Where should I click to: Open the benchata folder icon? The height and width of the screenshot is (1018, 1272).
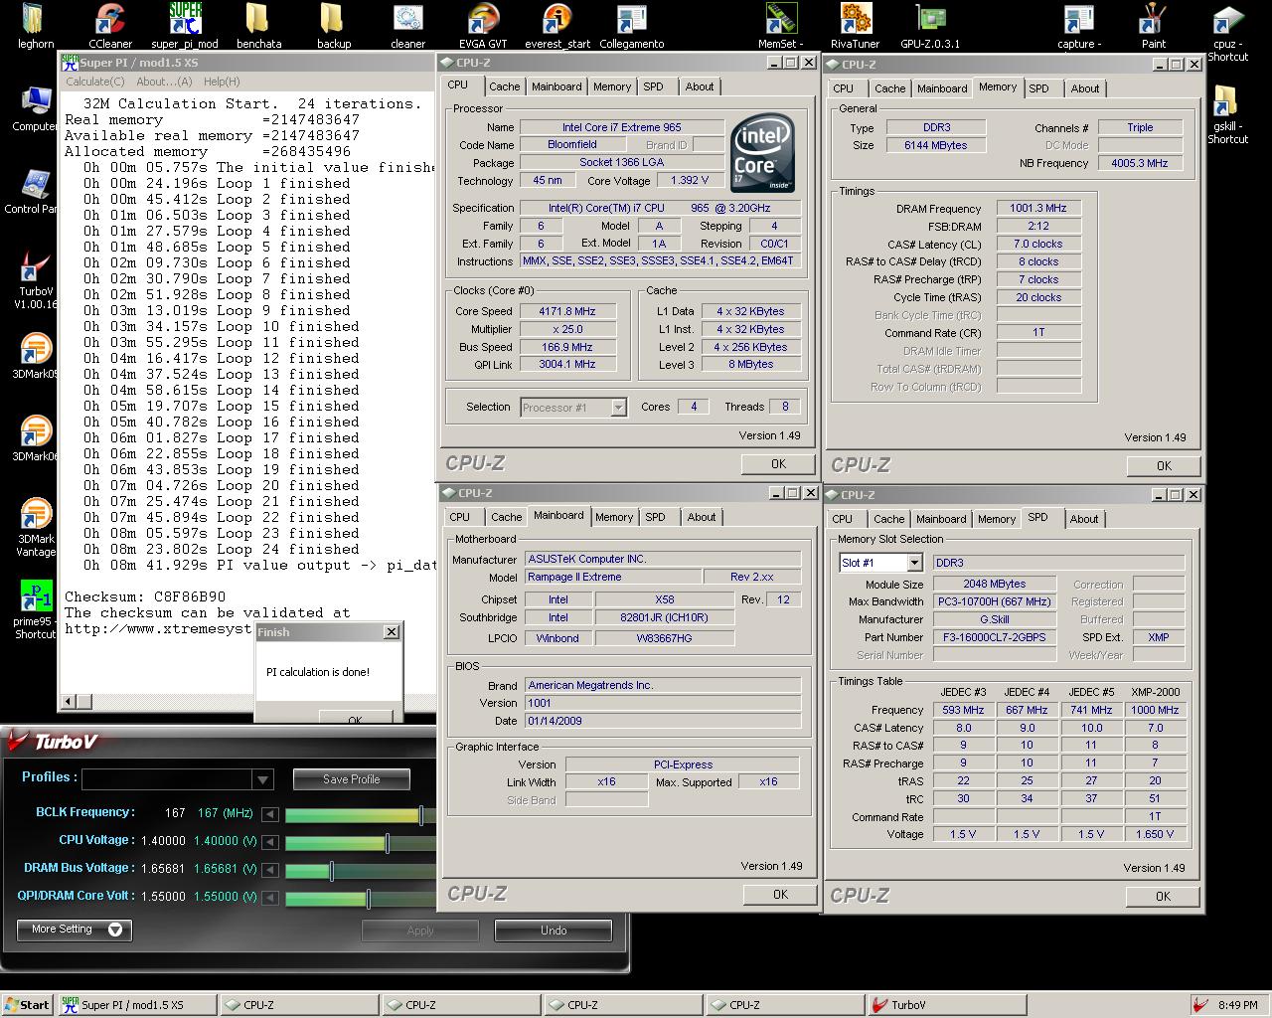coord(258,25)
